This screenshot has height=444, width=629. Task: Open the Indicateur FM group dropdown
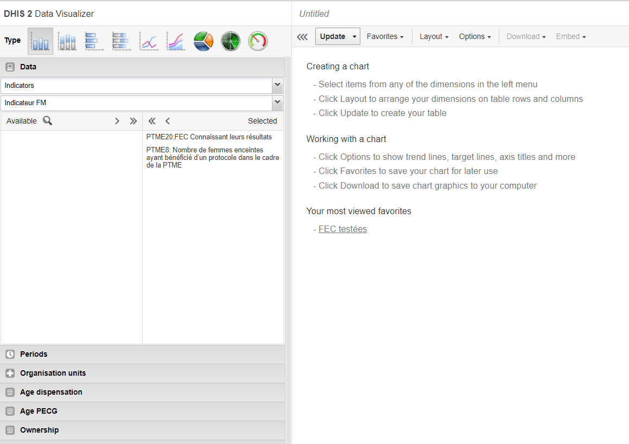(x=277, y=102)
